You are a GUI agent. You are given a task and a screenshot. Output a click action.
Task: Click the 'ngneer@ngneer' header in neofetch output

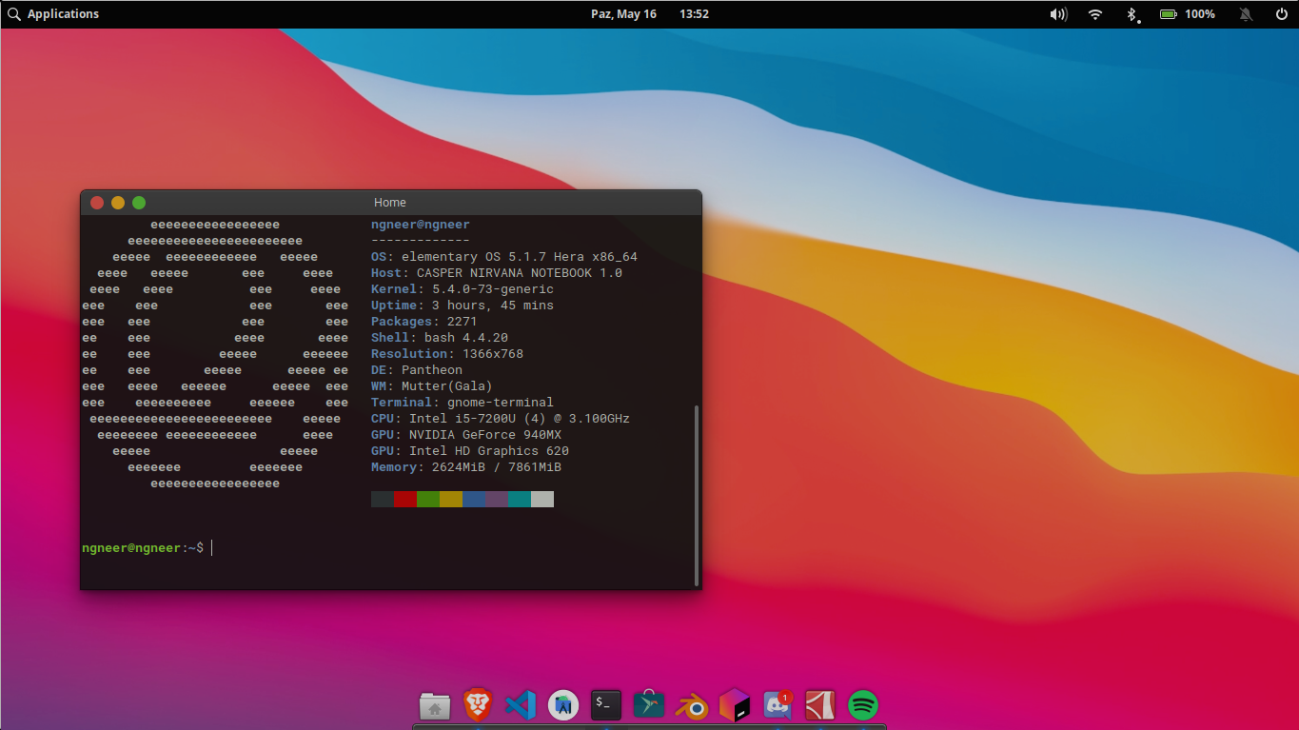tap(421, 225)
